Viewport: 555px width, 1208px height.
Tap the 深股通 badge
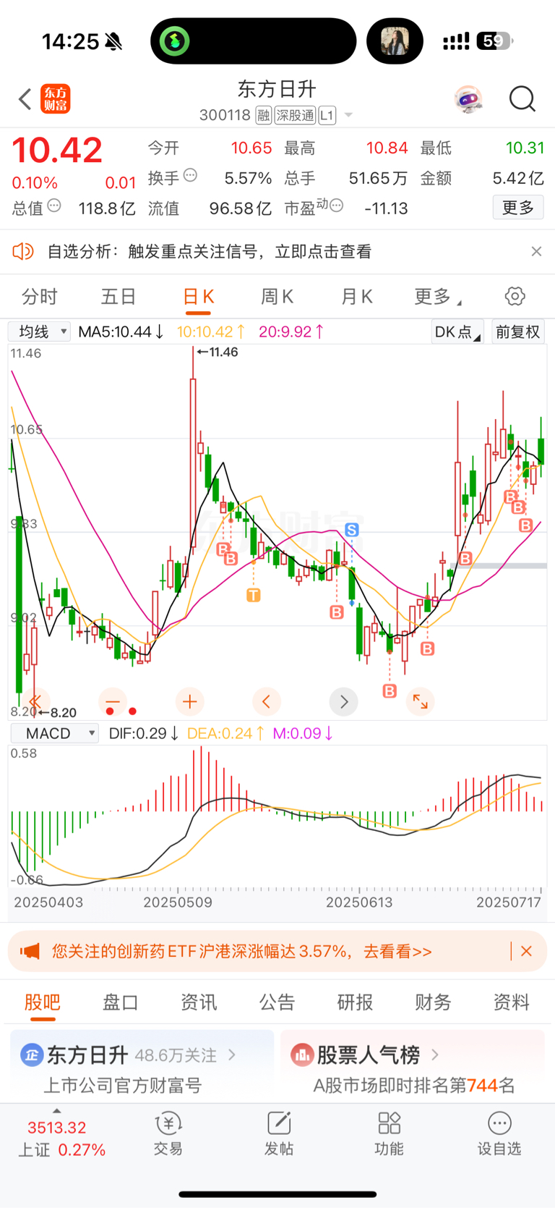pos(295,115)
